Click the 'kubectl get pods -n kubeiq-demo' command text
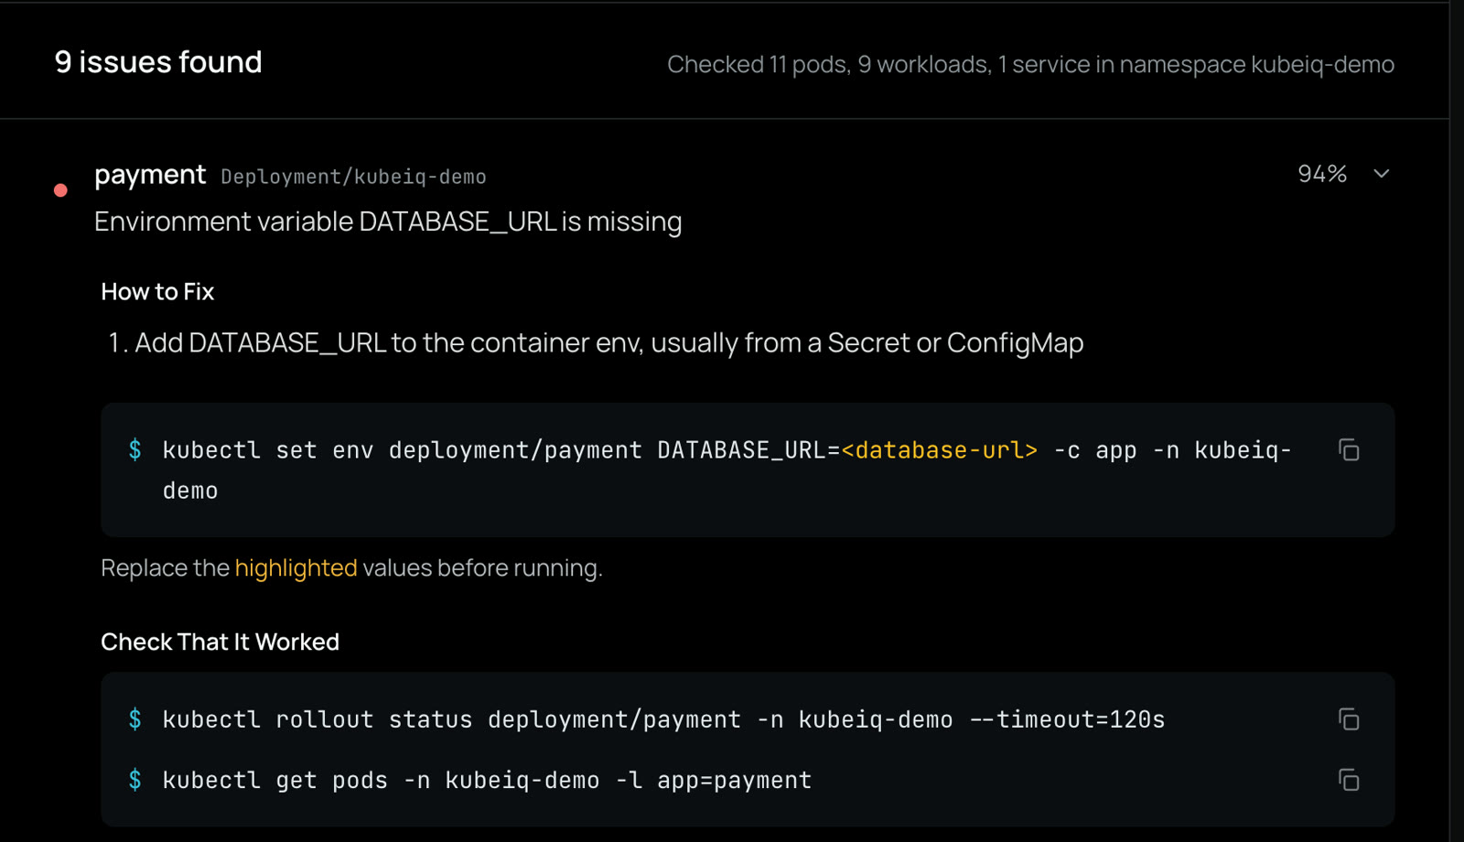Image resolution: width=1464 pixels, height=842 pixels. tap(487, 780)
